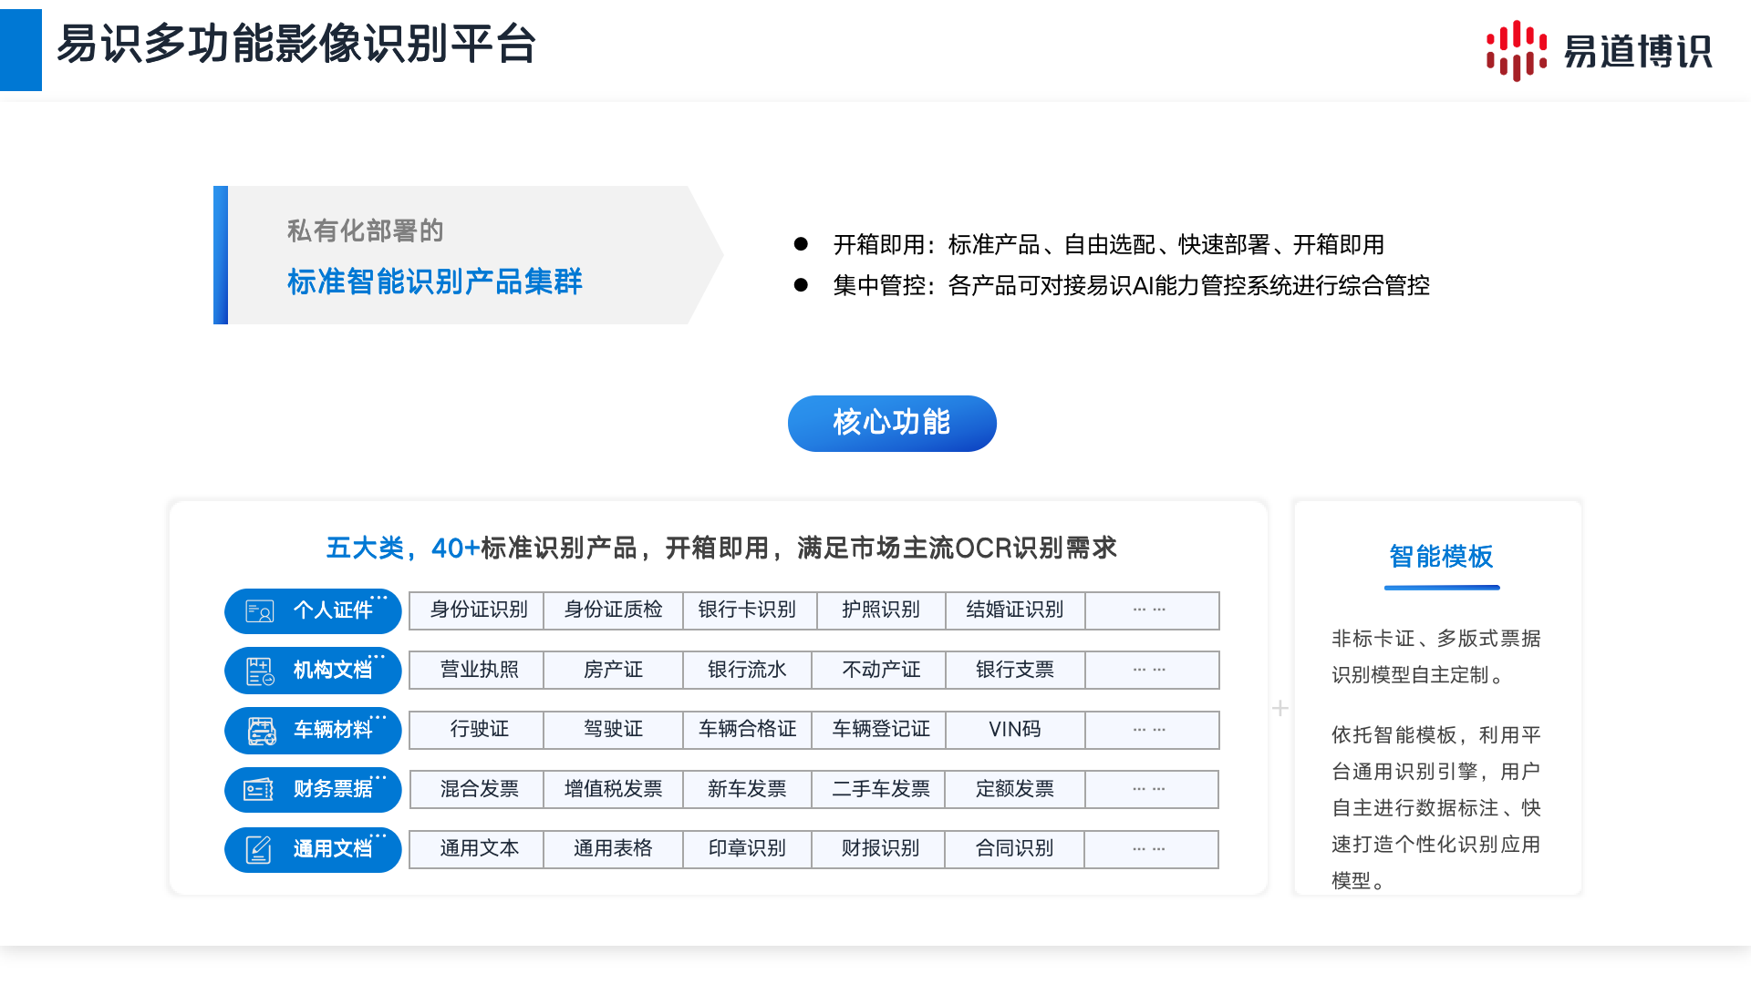Click the blue underline bar under 智能模板
Screen dimensions: 1751x984
coord(1442,588)
